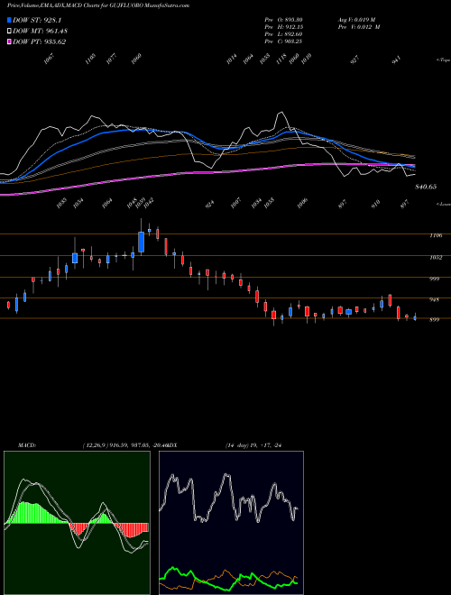Click the tallest blue candlestick at the peak
451x595 pixels.
[142, 242]
